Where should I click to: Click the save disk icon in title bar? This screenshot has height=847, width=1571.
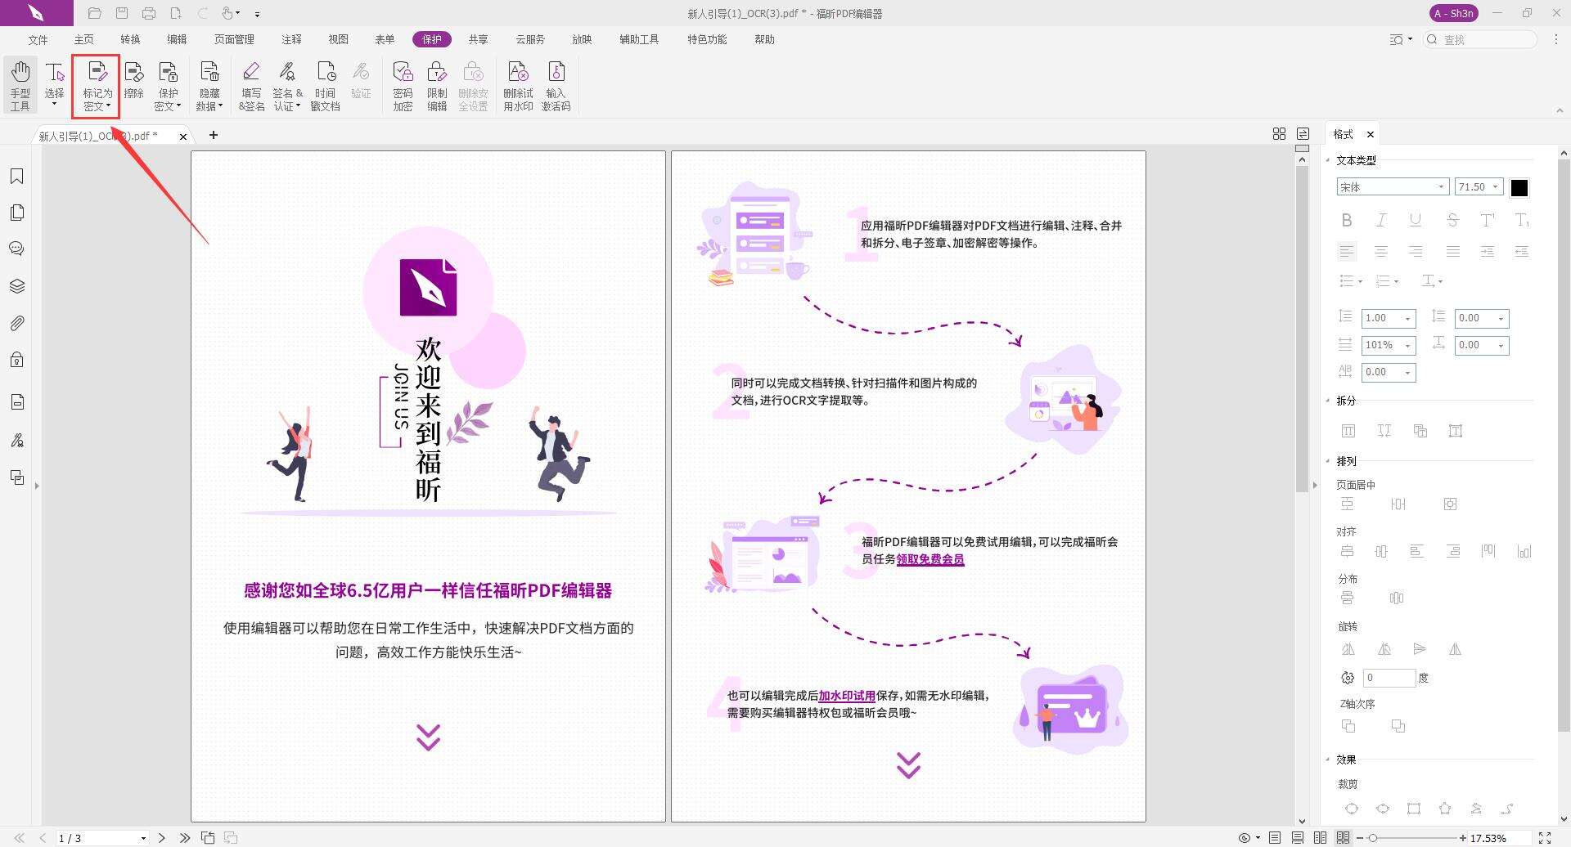(x=122, y=13)
